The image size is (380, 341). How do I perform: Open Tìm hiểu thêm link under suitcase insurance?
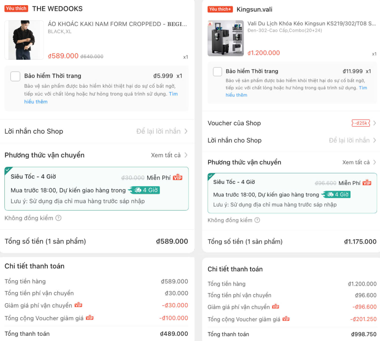click(236, 95)
